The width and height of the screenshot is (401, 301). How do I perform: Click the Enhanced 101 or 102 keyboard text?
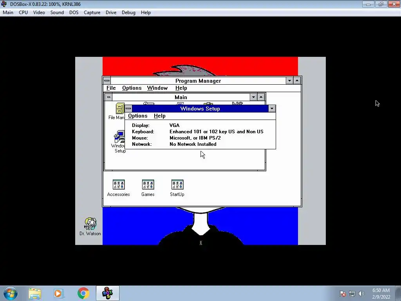216,132
